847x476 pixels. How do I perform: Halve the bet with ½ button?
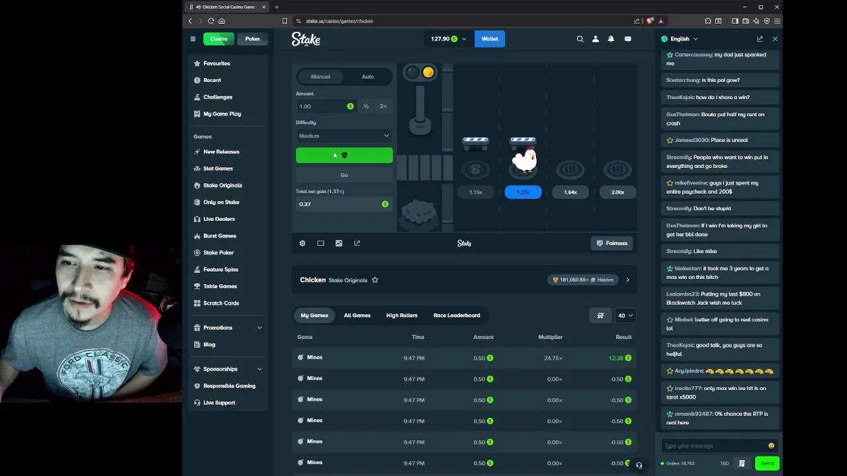(x=366, y=106)
